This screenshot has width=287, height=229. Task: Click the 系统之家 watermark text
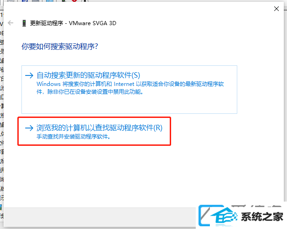262,217
